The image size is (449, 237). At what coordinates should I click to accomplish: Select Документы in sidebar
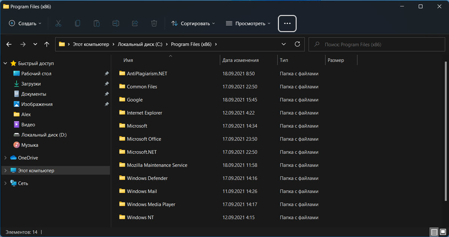coord(34,94)
